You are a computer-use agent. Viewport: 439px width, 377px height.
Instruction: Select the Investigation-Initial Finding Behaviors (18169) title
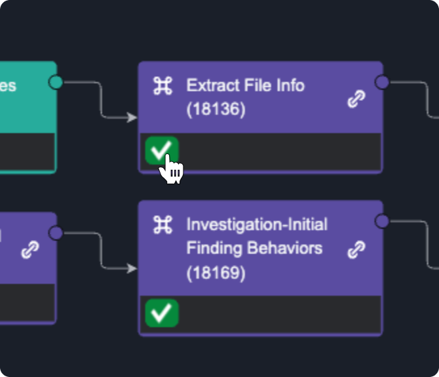[x=257, y=248]
